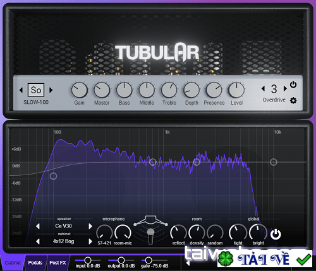Adjust the Master knob
316x271 pixels.
[102, 90]
